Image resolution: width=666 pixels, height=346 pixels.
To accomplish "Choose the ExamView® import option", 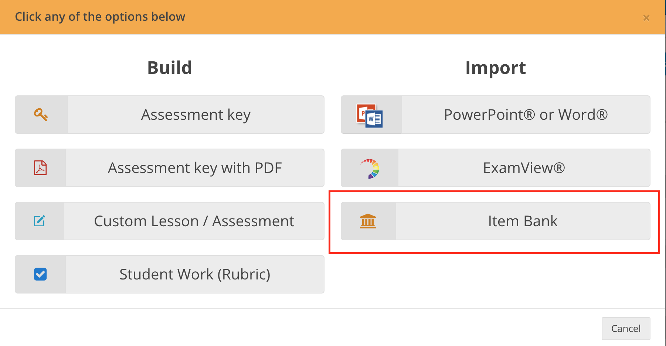I will [x=524, y=168].
